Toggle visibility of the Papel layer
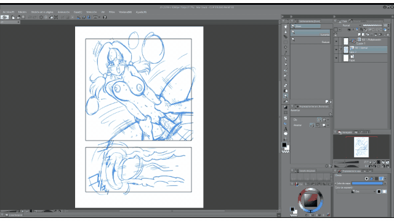Screen dimensions: 394x221 pyautogui.click(x=336, y=58)
